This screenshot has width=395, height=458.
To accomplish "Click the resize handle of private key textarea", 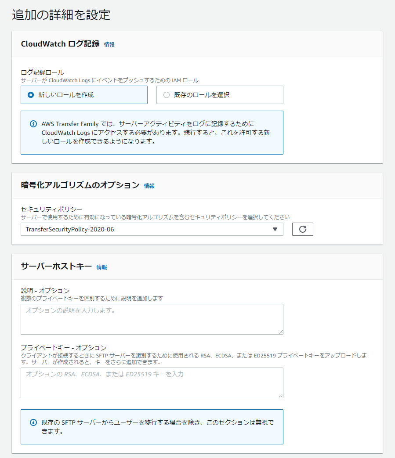I will [281, 396].
